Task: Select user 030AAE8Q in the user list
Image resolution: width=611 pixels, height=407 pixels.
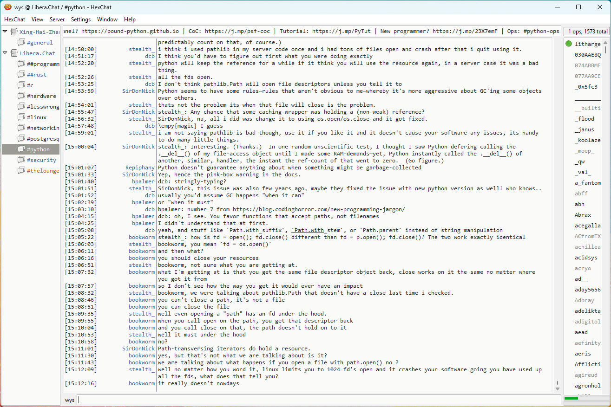Action: 588,55
